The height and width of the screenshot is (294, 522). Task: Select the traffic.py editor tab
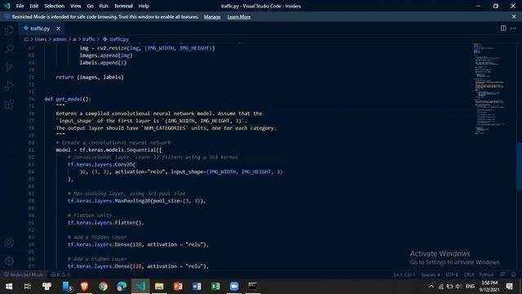42,29
